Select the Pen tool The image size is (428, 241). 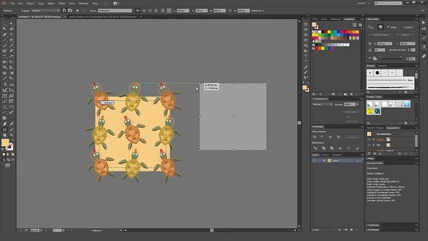coord(5,35)
